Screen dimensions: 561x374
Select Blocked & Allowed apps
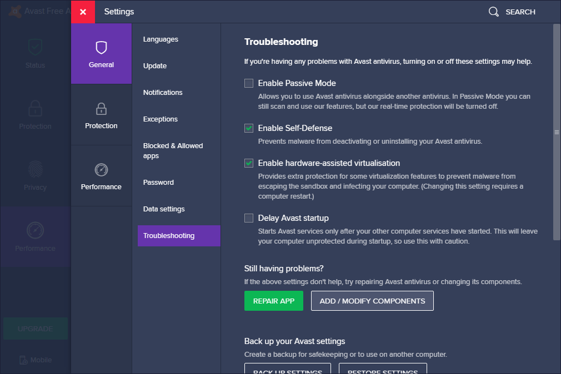tap(173, 151)
